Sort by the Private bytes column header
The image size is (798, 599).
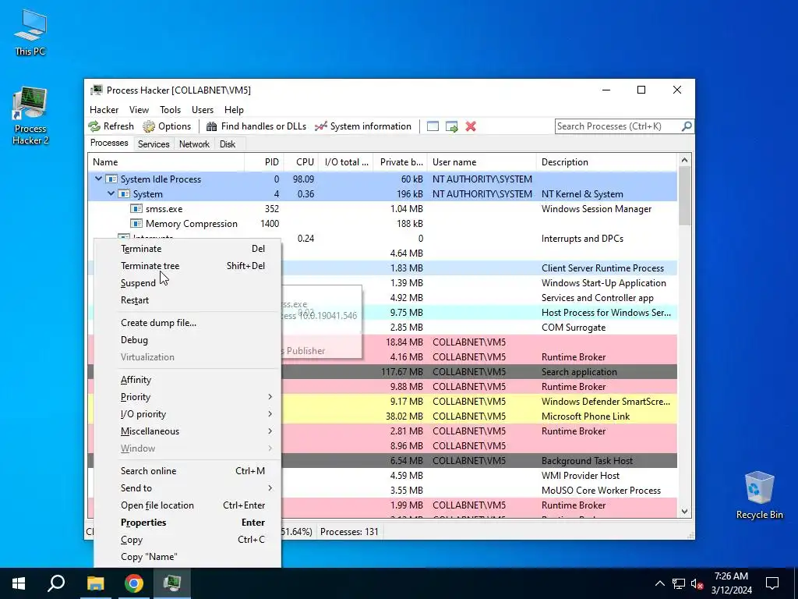[401, 162]
